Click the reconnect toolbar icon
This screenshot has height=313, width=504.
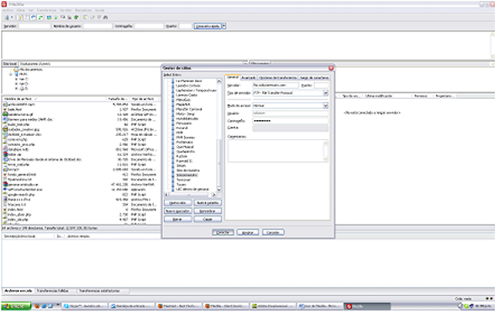pos(76,18)
